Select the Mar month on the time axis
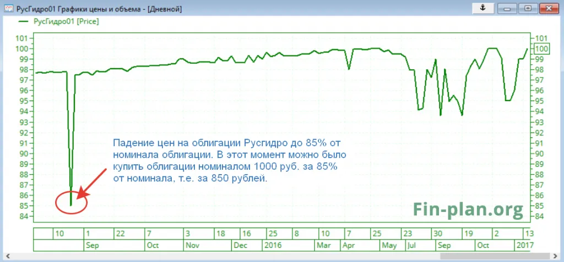 (325, 244)
